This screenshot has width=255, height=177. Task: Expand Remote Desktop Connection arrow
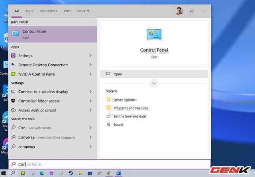point(90,65)
